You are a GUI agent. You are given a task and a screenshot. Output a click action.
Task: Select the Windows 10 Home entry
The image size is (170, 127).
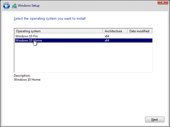pos(28,41)
